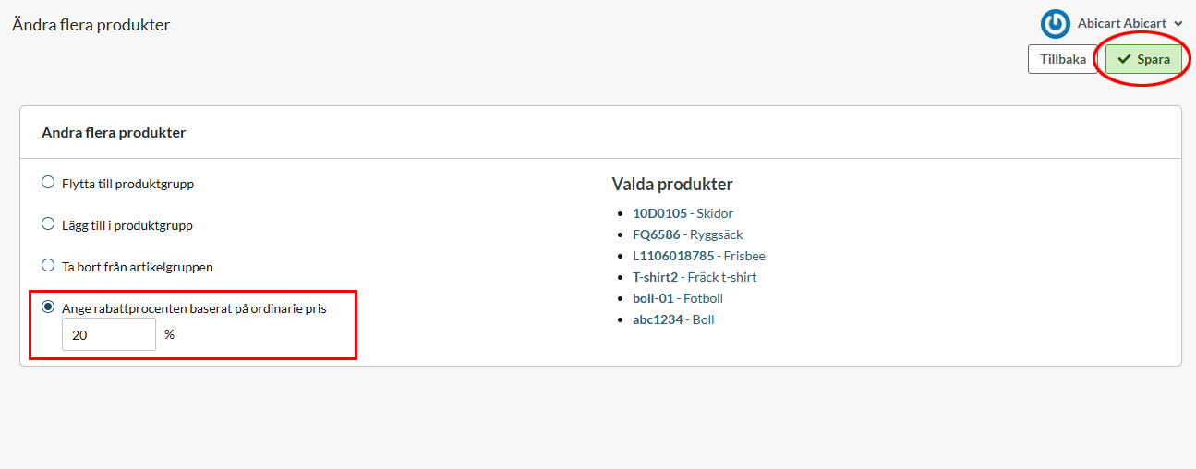The height and width of the screenshot is (469, 1196).
Task: Open product link 10D0105 Skidor
Action: [682, 213]
